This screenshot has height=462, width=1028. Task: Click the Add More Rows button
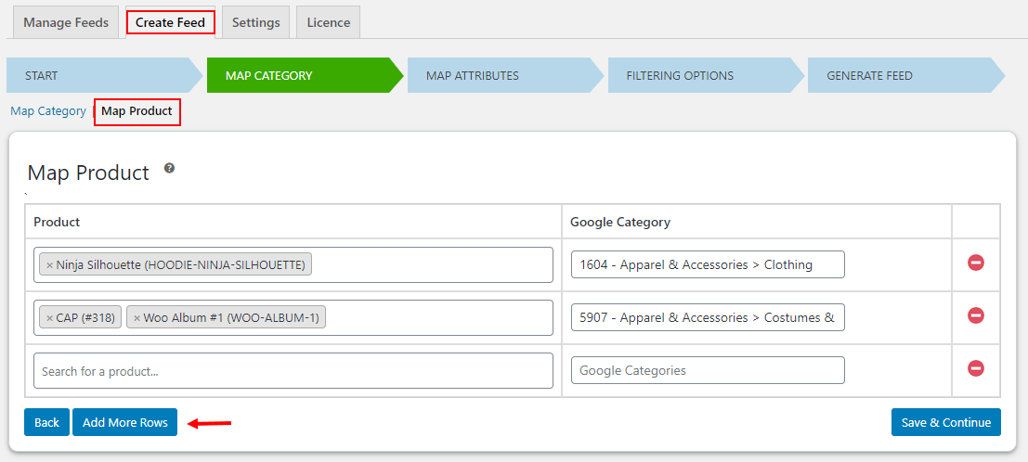pyautogui.click(x=124, y=423)
